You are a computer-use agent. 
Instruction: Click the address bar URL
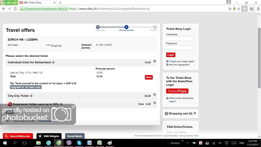[109, 9]
